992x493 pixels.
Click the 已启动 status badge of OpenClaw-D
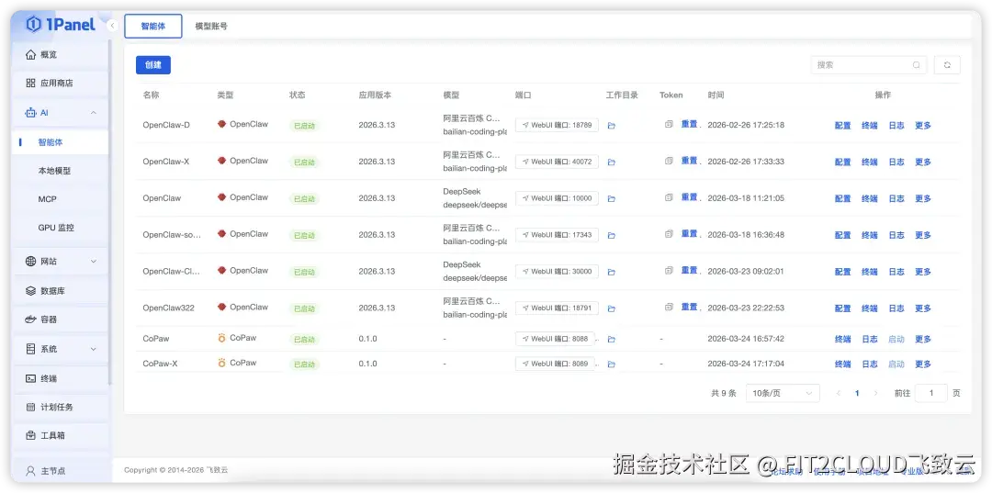[304, 126]
